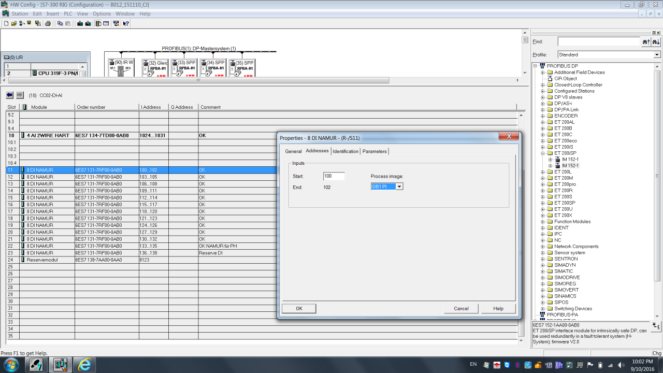Click the Start address input field

(334, 177)
